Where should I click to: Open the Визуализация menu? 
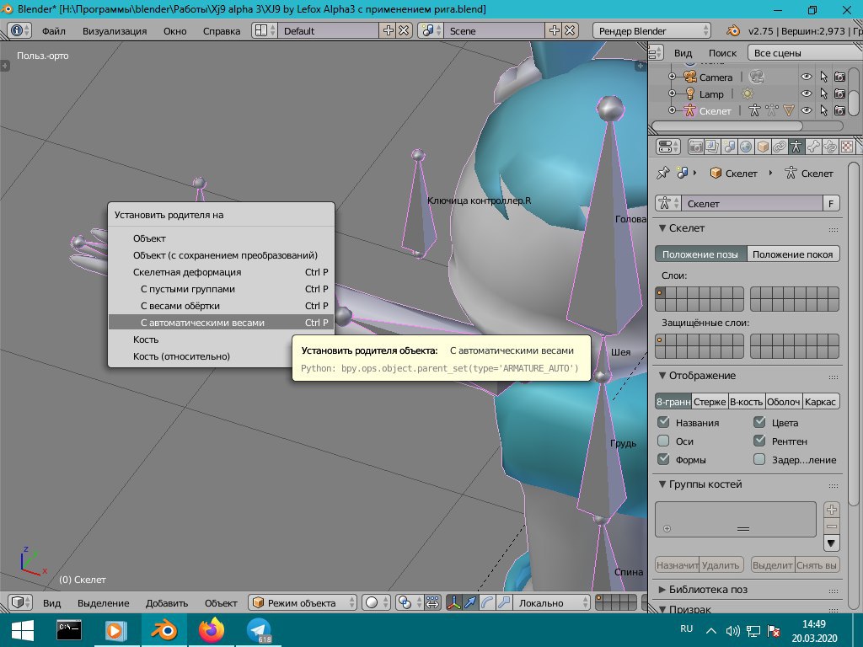(x=115, y=31)
